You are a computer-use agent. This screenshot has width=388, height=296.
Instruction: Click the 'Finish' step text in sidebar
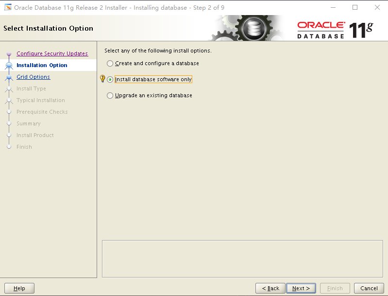[x=24, y=147]
